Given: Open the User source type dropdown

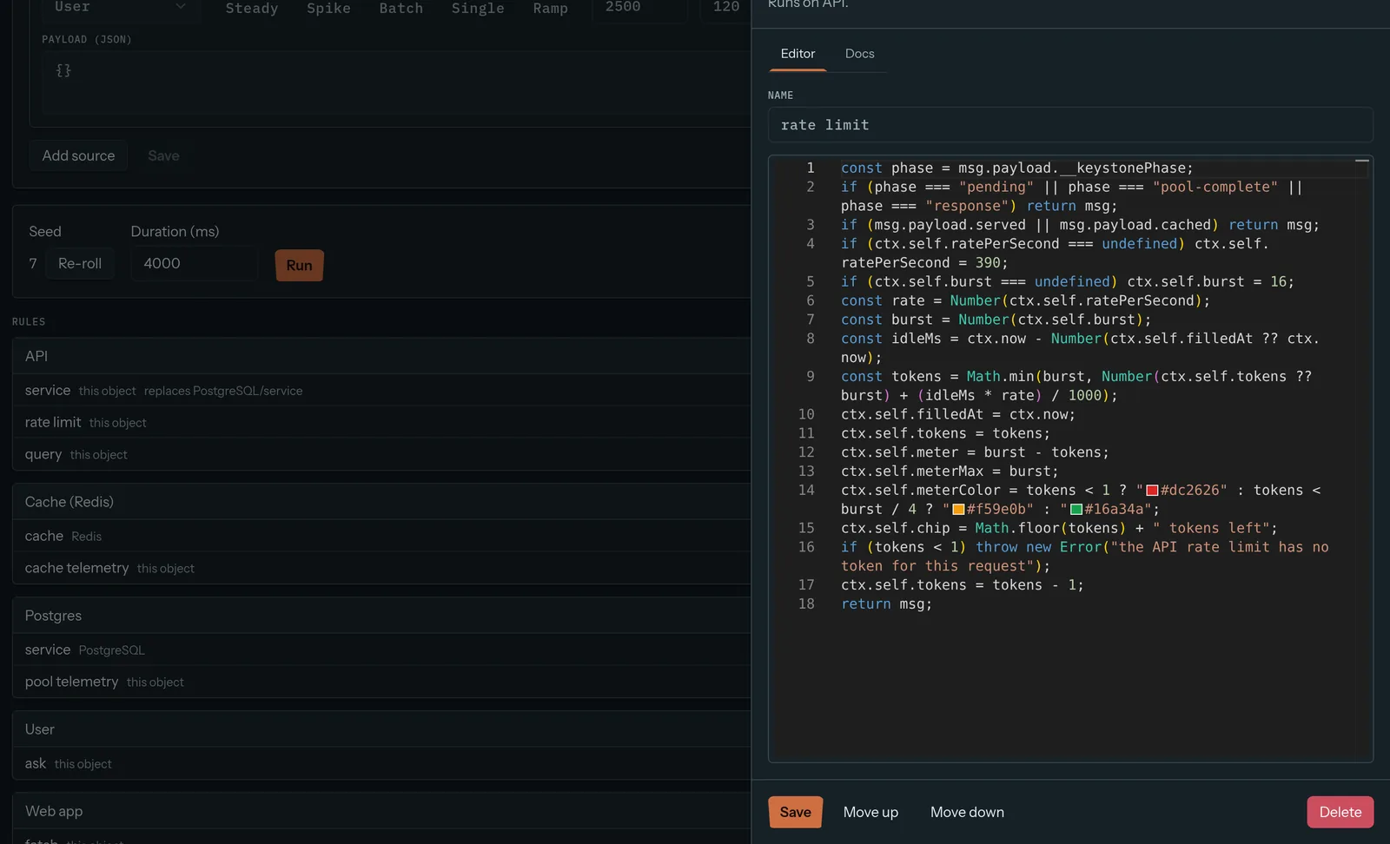Looking at the screenshot, I should (x=120, y=8).
